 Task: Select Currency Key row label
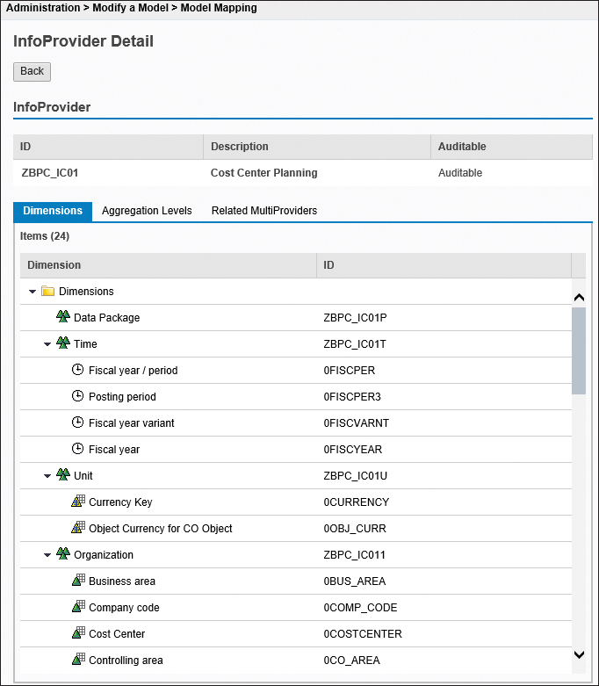pos(120,502)
